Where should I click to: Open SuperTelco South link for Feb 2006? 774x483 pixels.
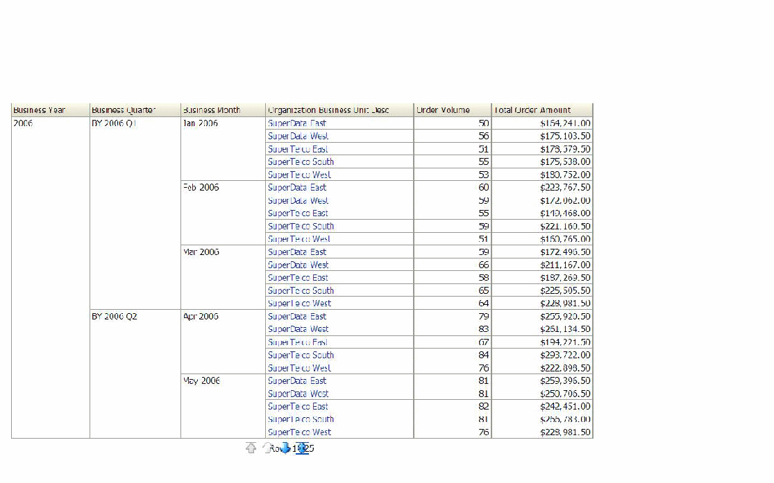click(301, 226)
